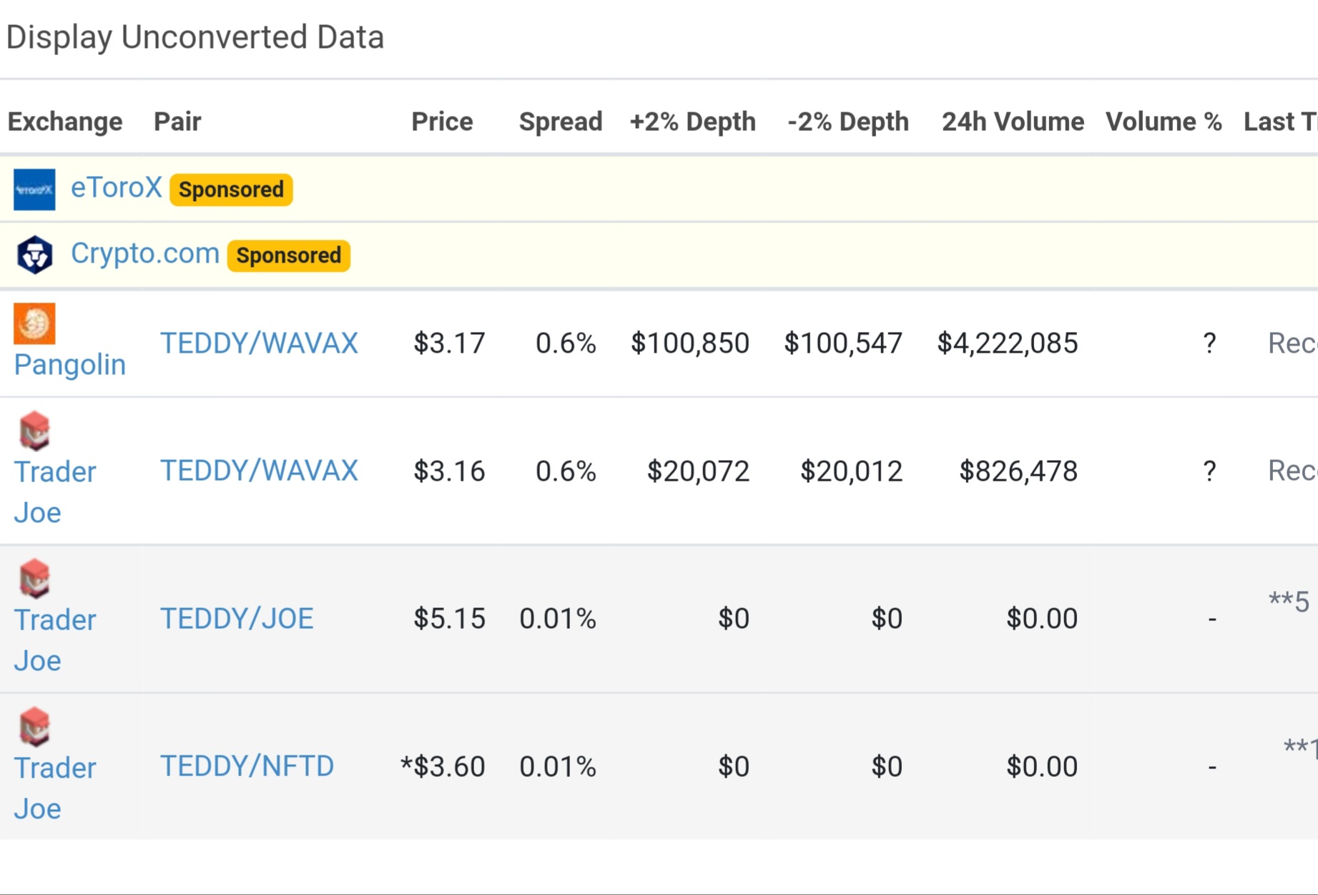
Task: Sort by the +2% Depth column header
Action: click(x=692, y=122)
